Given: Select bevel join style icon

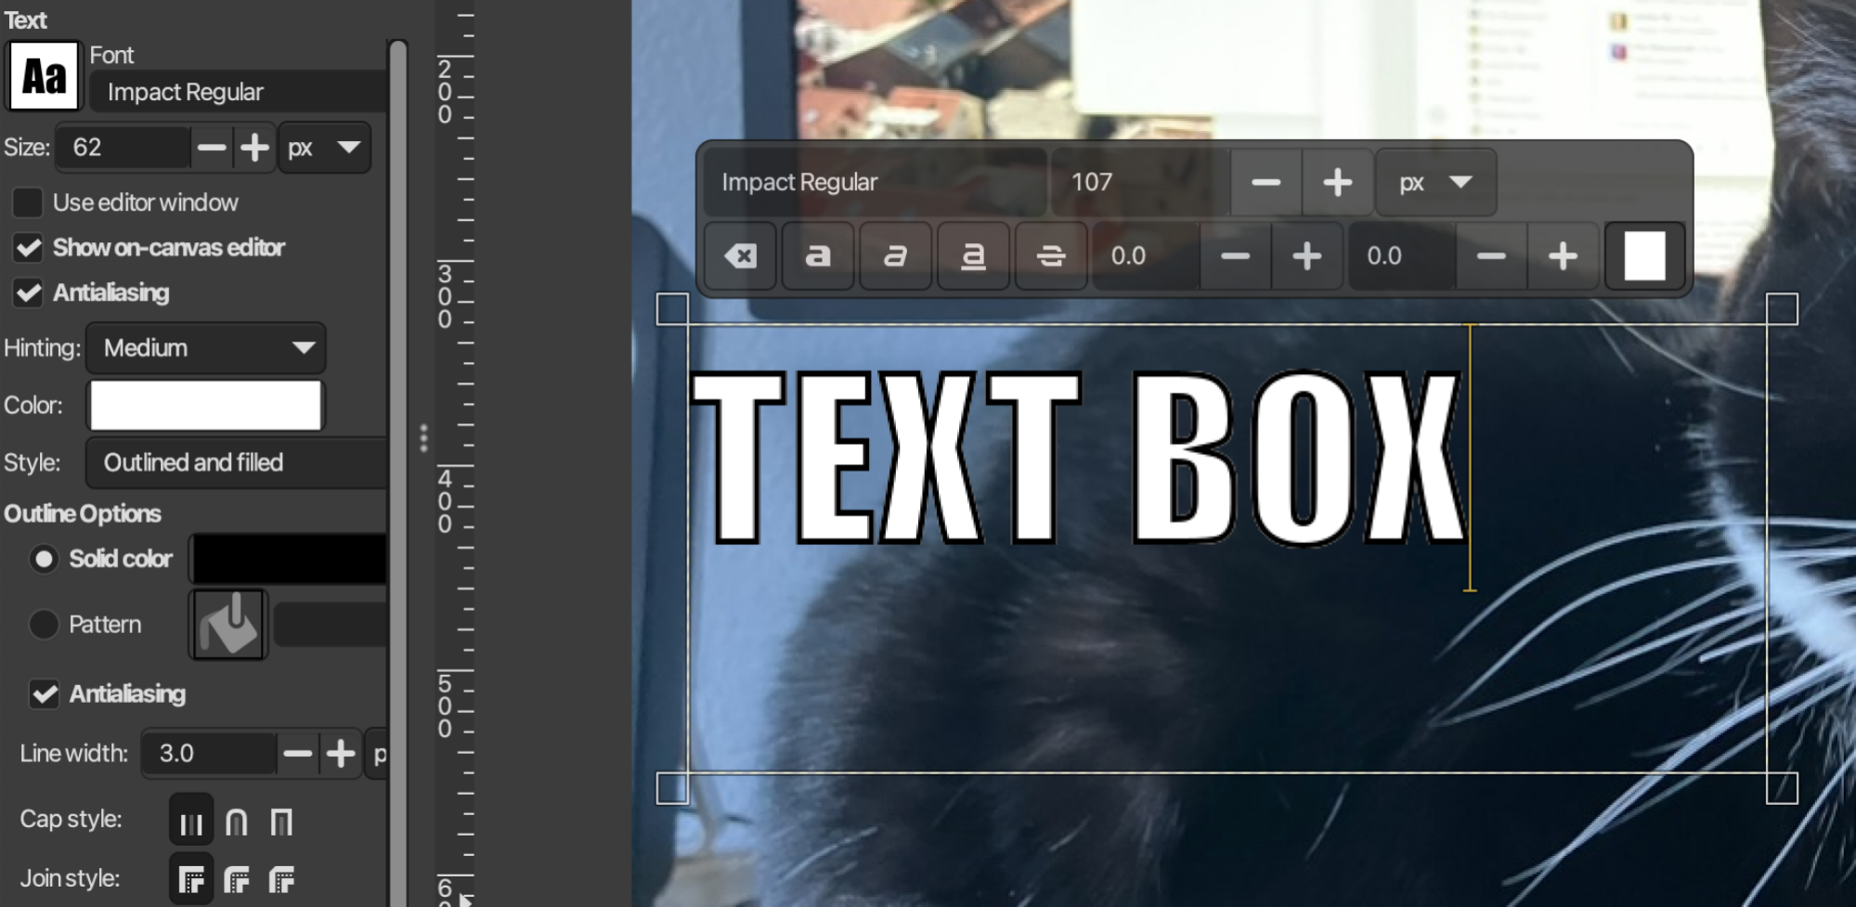Looking at the screenshot, I should tap(281, 879).
